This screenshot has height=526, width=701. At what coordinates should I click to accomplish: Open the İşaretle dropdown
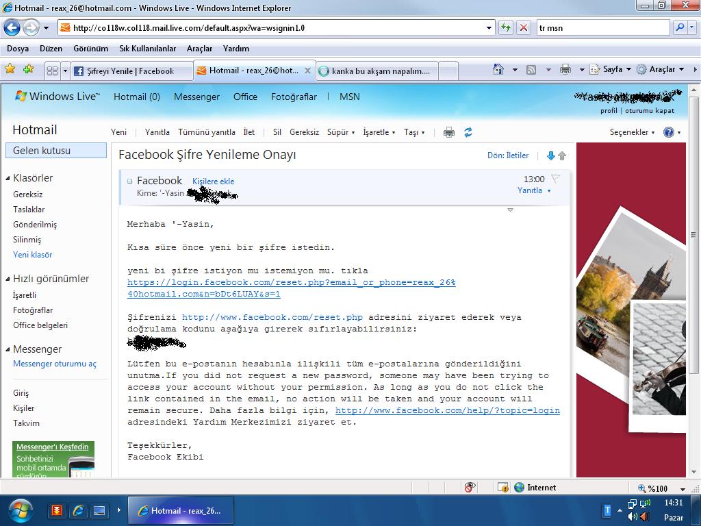click(x=379, y=132)
